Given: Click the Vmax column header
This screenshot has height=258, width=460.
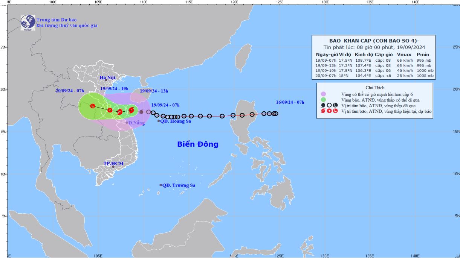Looking at the screenshot, I should tap(403, 55).
